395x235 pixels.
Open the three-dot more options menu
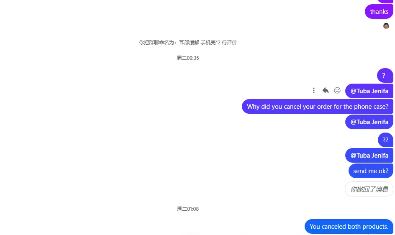pos(314,90)
